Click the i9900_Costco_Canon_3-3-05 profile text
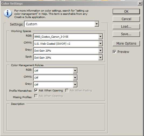 point(51,37)
